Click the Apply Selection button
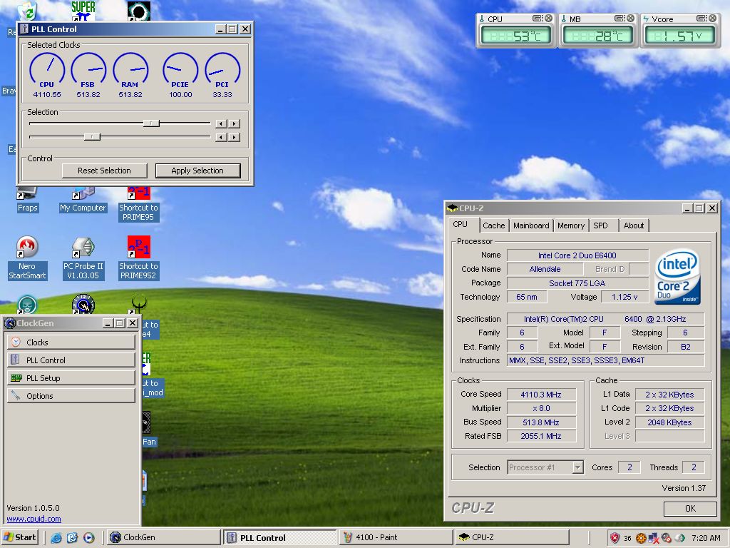Image resolution: width=730 pixels, height=548 pixels. click(x=197, y=171)
